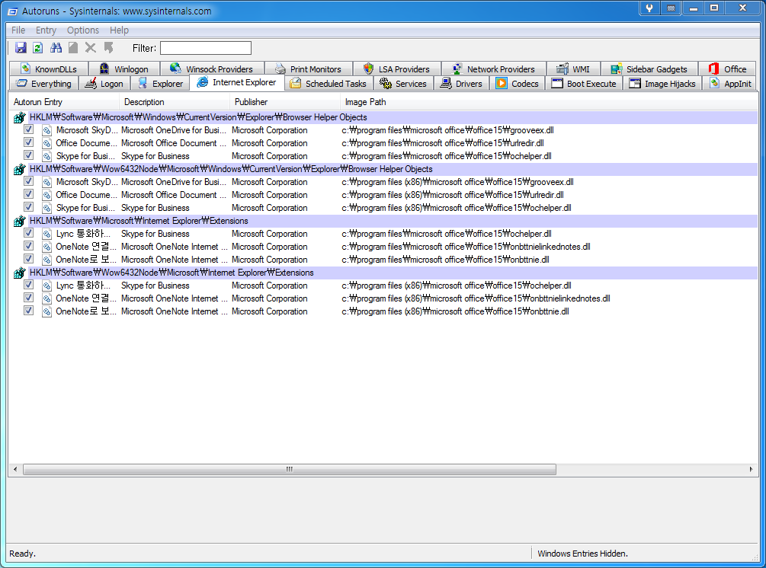This screenshot has width=766, height=568.
Task: Open the Help menu
Action: 119,30
